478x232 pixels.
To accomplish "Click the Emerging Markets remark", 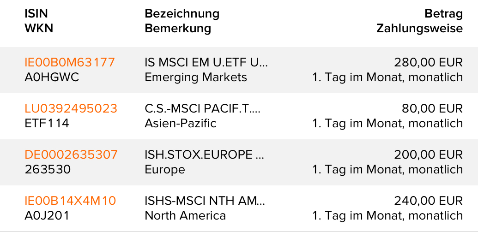I will (196, 77).
